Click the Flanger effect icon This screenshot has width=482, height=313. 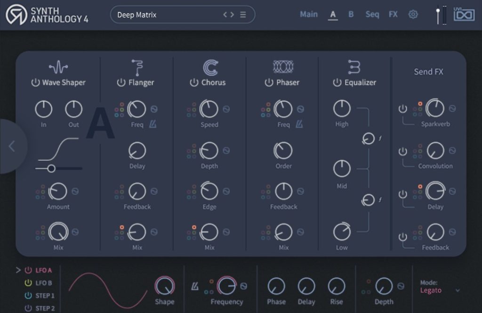click(x=137, y=67)
